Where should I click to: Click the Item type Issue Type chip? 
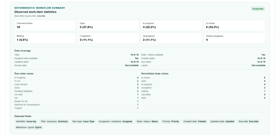[83, 121]
